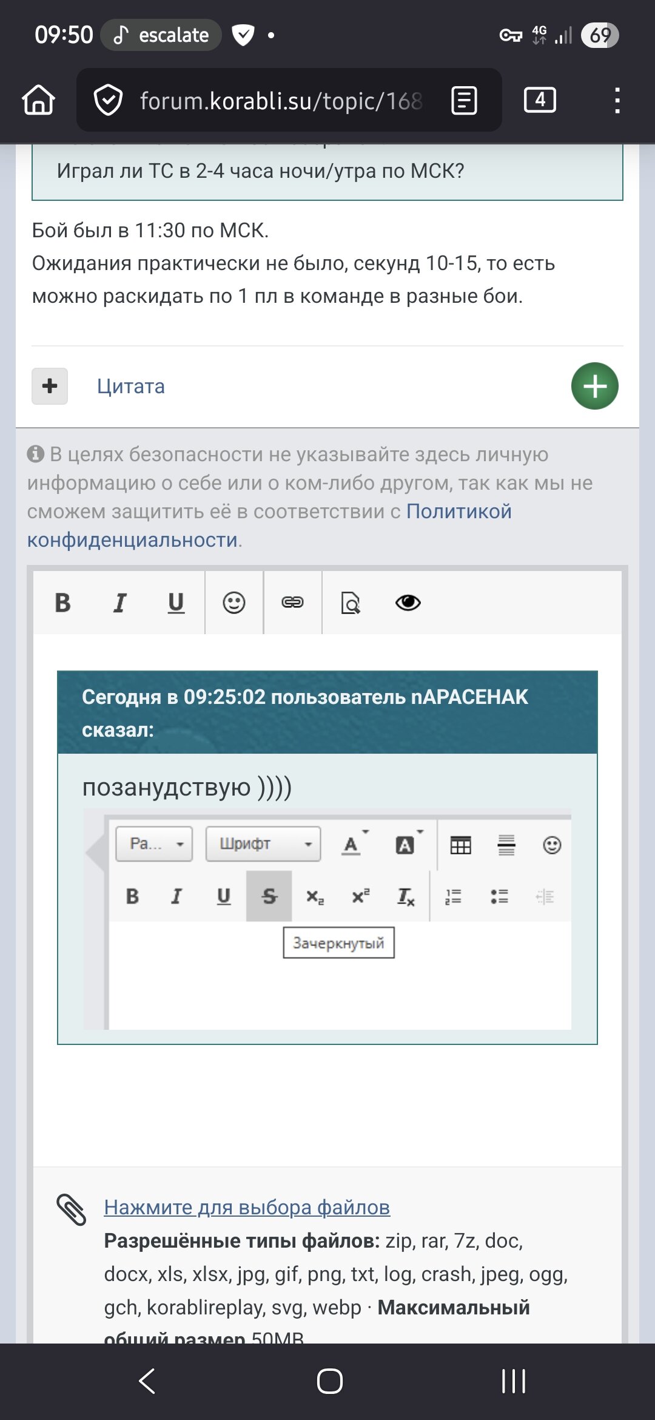Open the emoji picker in editor toolbar
The width and height of the screenshot is (655, 1420).
click(x=234, y=603)
